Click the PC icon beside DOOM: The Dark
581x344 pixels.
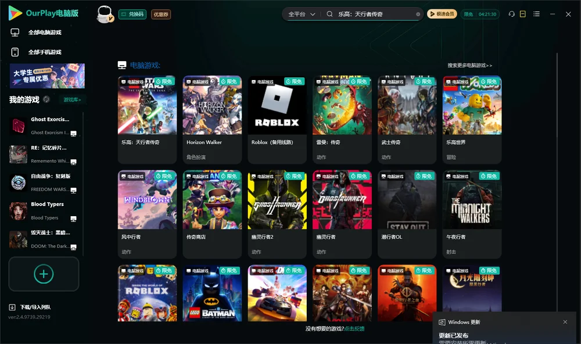click(73, 248)
